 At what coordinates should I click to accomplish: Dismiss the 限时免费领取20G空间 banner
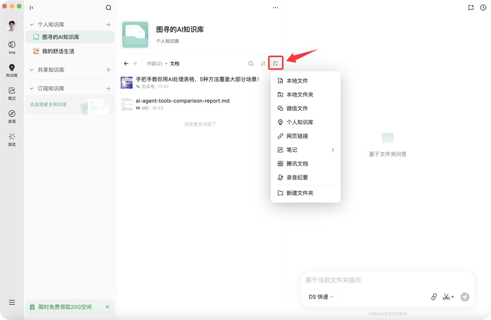[107, 307]
